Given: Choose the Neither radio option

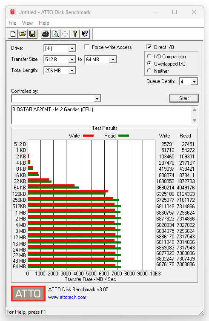Looking at the screenshot, I should point(149,71).
